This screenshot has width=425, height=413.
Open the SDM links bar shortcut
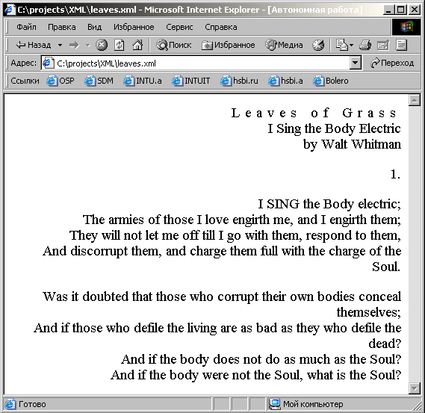[x=99, y=81]
